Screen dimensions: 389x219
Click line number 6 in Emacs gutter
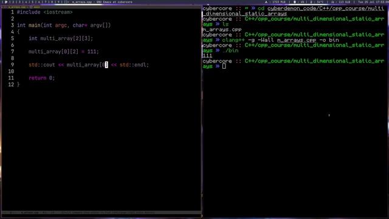tap(12, 45)
